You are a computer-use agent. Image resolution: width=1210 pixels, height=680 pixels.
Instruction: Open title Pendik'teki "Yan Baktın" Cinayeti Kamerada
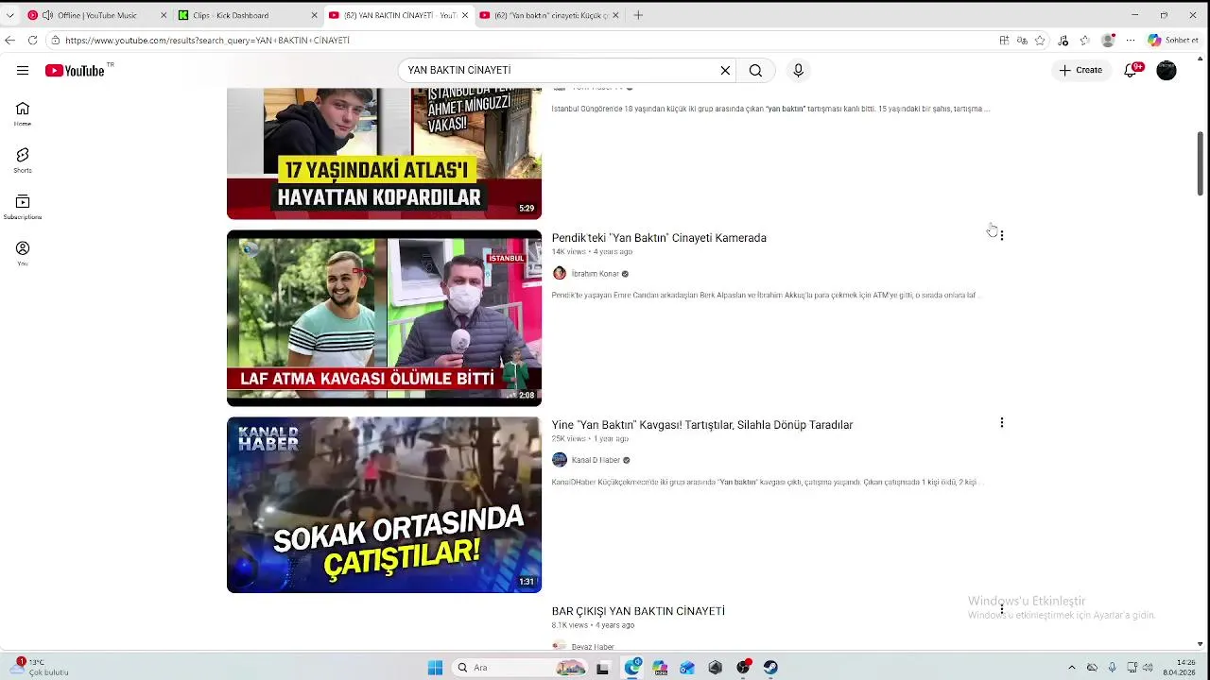pyautogui.click(x=659, y=238)
